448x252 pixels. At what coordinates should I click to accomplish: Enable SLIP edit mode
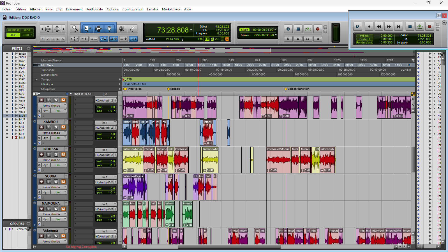click(13, 35)
